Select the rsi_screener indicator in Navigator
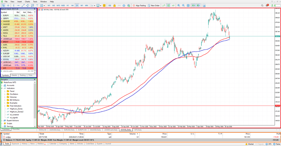281x146 pixels. pos(14,115)
